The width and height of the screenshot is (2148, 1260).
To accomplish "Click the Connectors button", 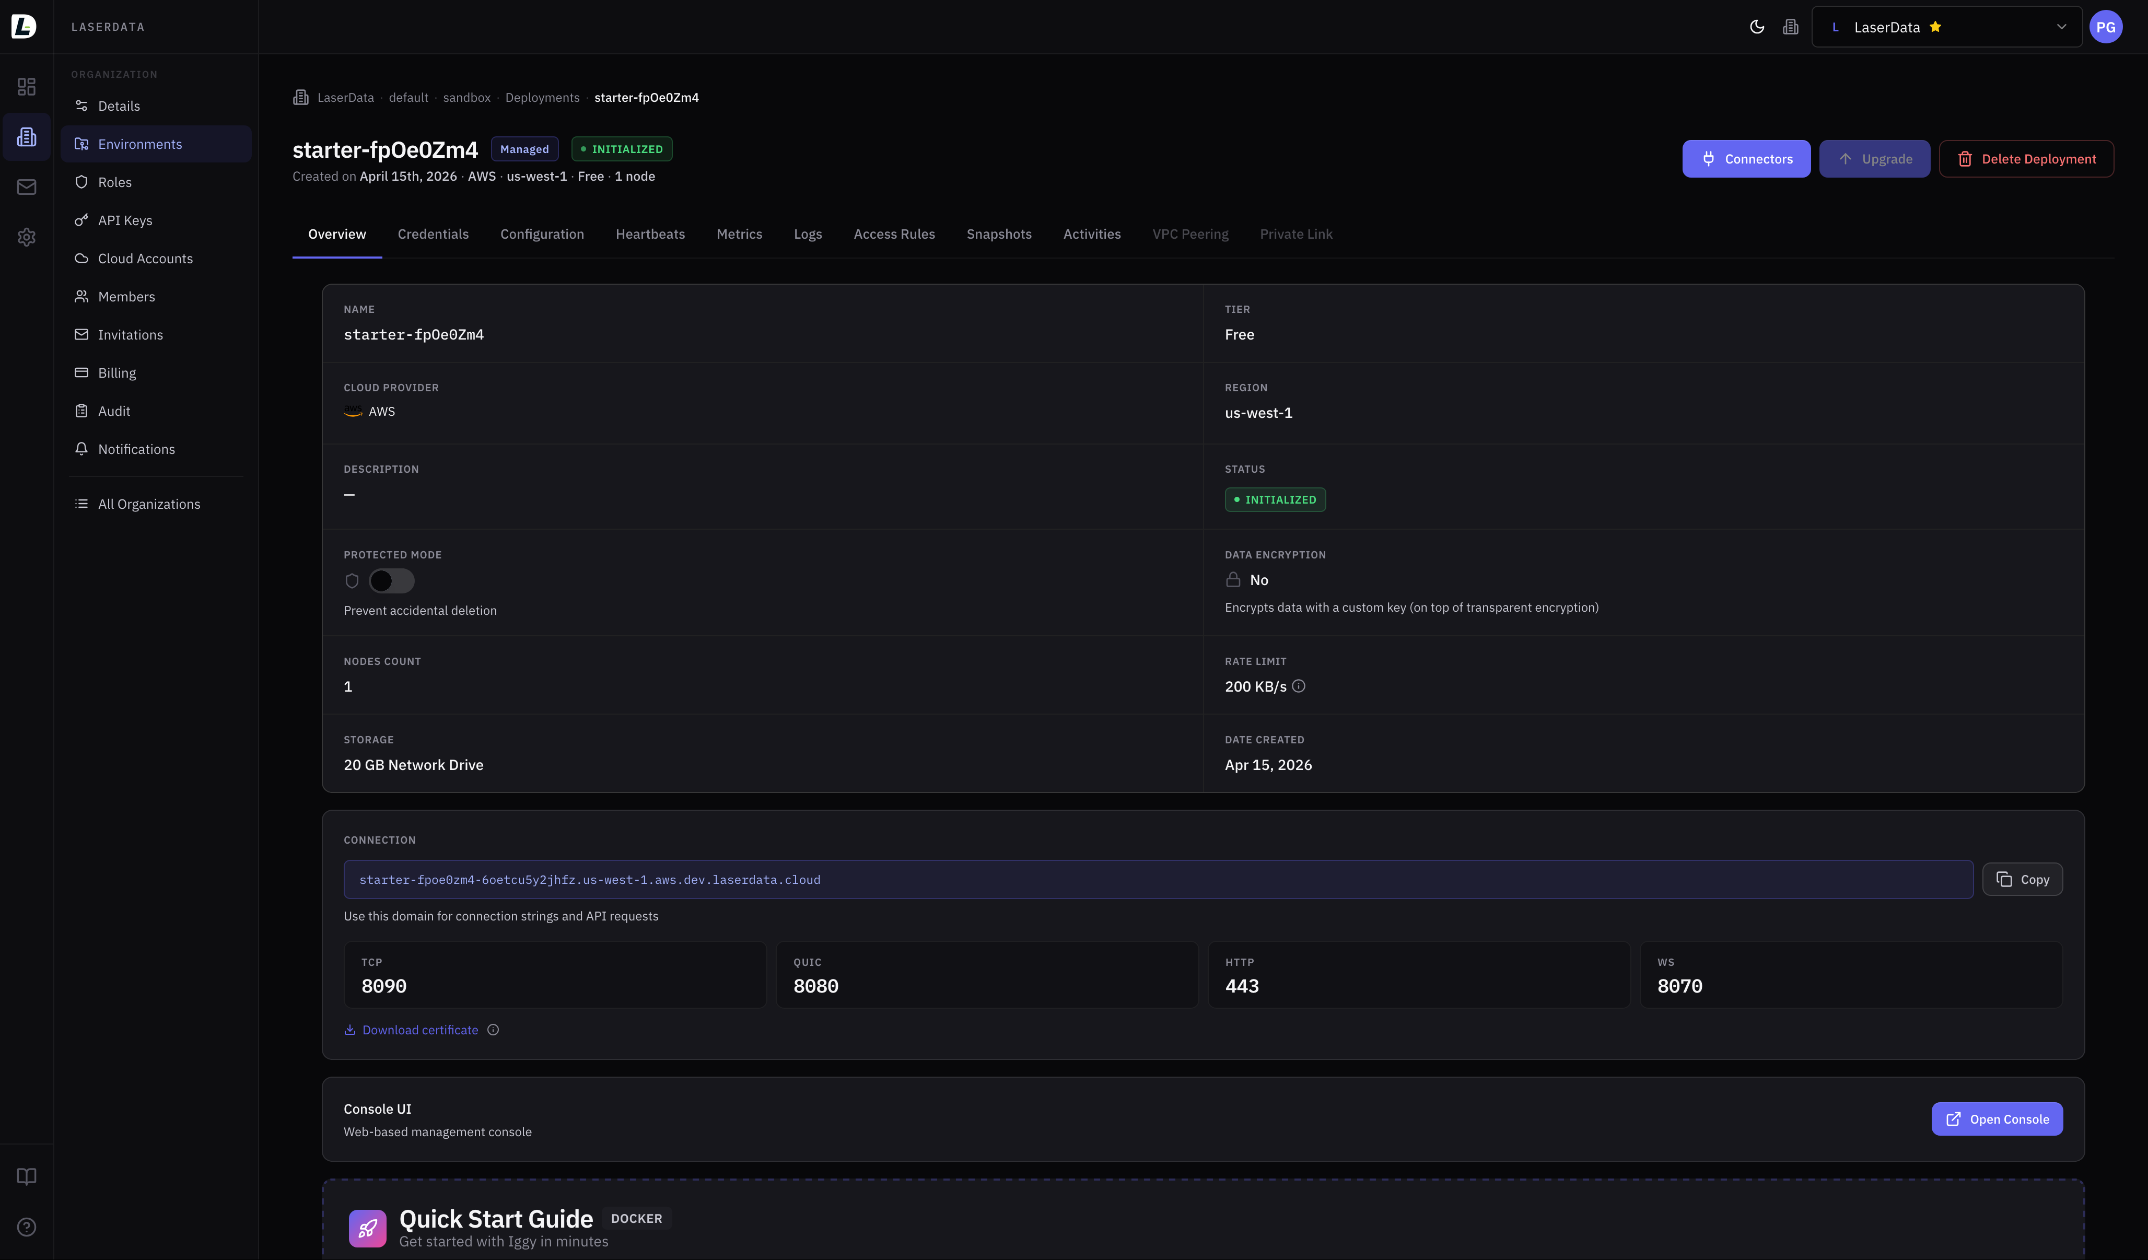I will (1746, 159).
